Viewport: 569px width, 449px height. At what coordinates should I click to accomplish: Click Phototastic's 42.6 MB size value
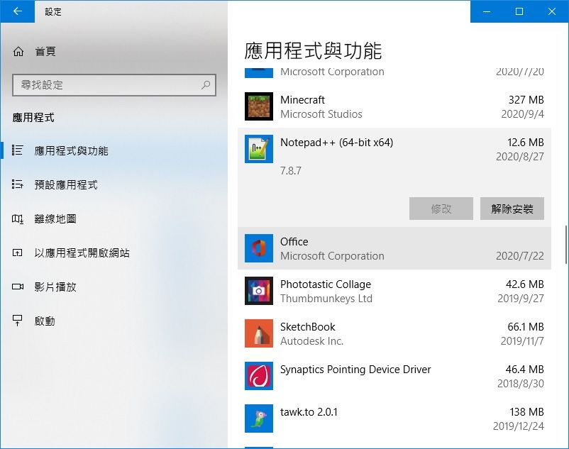(525, 284)
